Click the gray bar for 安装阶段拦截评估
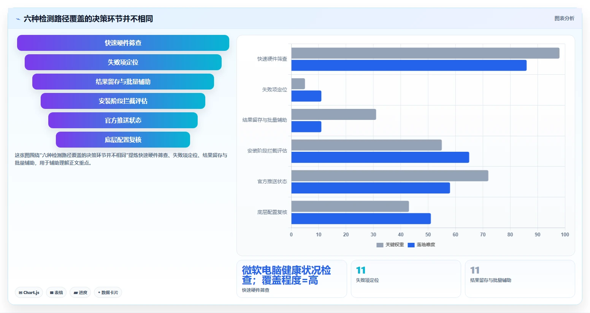 (x=366, y=145)
